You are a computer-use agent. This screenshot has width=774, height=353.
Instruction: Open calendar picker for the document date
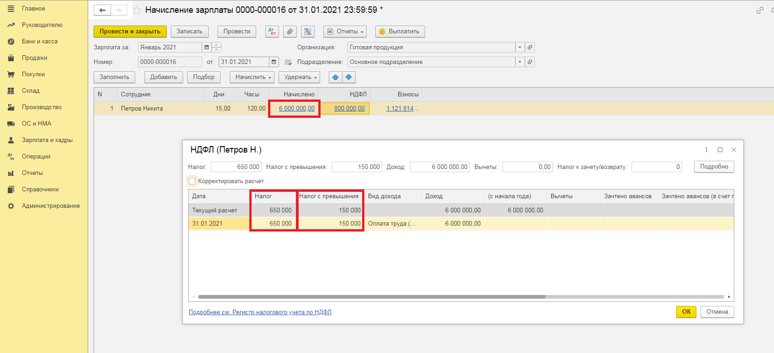274,62
